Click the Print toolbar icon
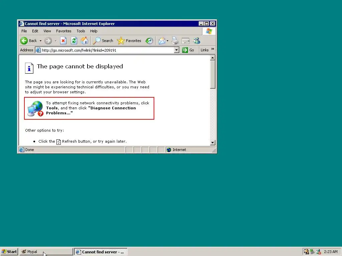Screen dimensions: 342x256 coord(175,41)
